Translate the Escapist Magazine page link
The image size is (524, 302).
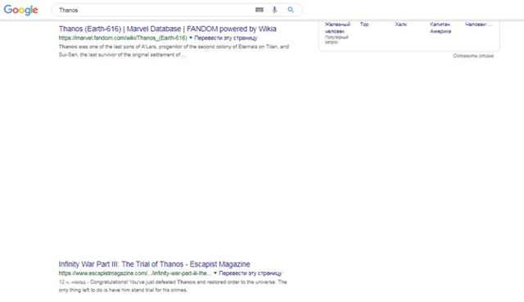(x=251, y=273)
